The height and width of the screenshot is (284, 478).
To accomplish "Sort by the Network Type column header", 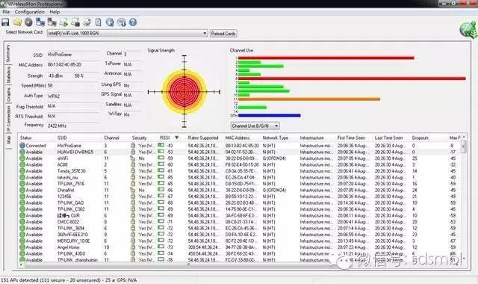I will pyautogui.click(x=276, y=138).
